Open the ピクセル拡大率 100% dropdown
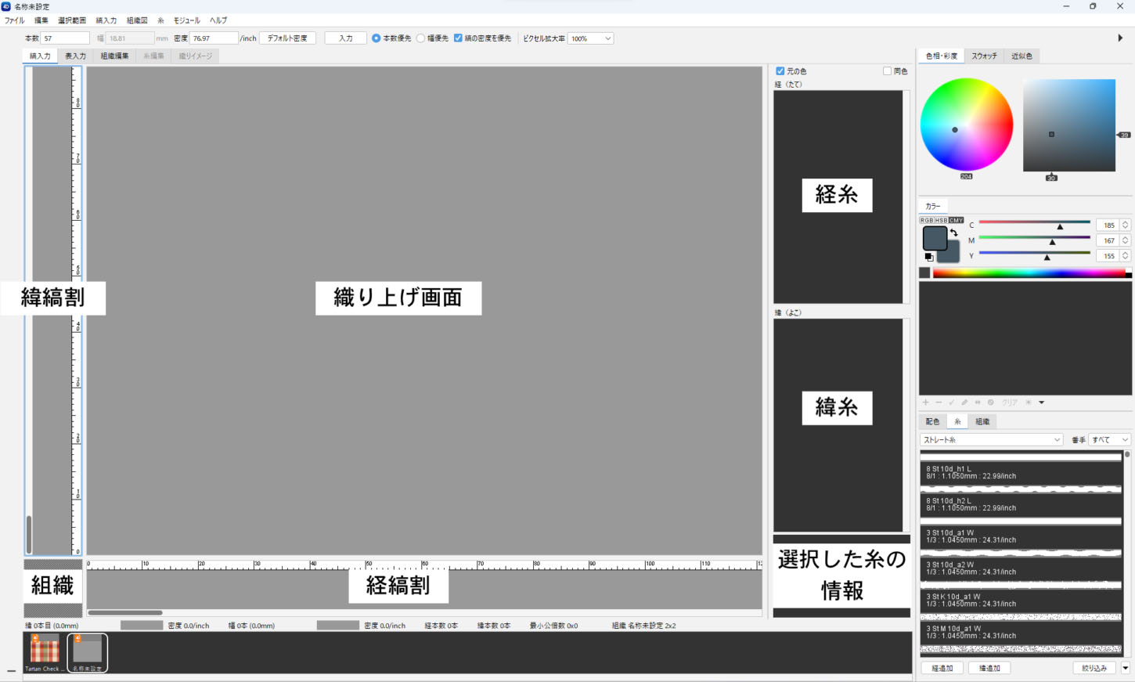This screenshot has height=682, width=1135. [x=591, y=38]
